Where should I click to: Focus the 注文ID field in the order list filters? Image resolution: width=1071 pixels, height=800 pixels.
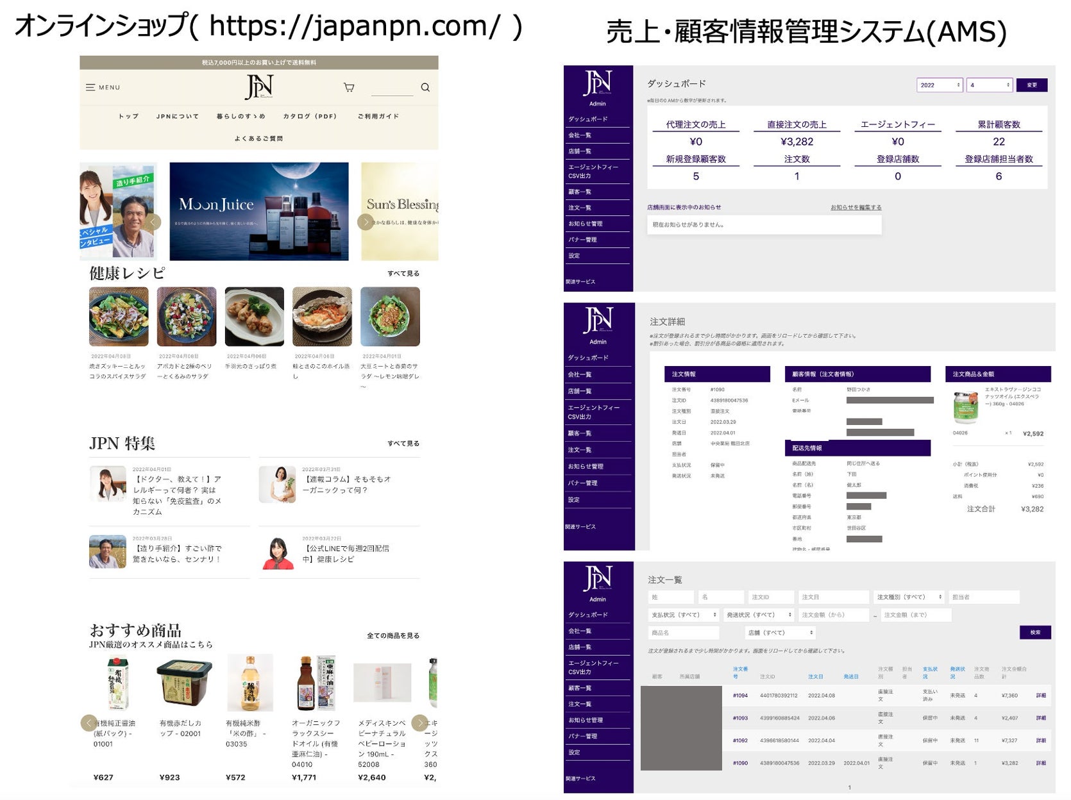[772, 597]
